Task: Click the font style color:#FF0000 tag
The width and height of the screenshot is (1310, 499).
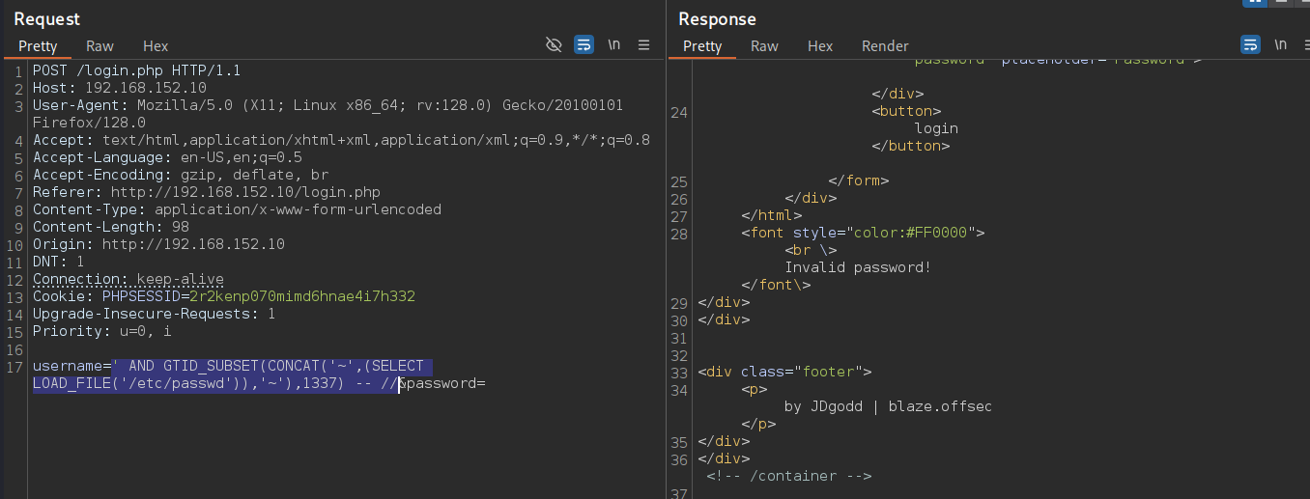Action: click(x=863, y=233)
